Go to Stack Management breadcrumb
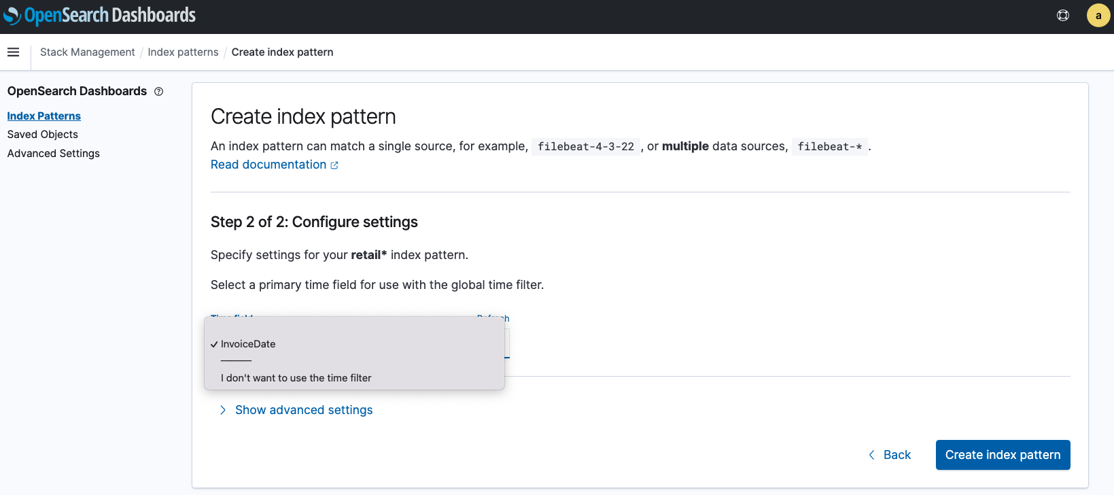1114x495 pixels. tap(88, 52)
